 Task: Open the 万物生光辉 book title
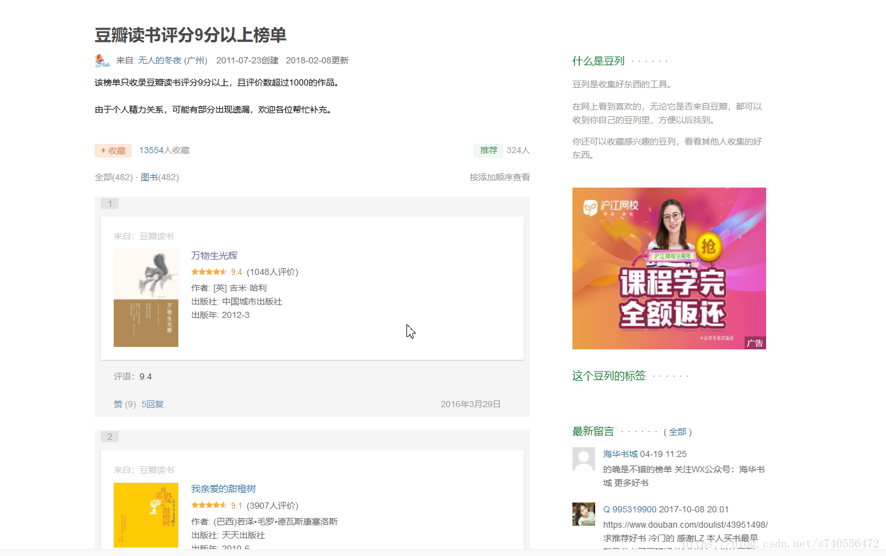215,255
